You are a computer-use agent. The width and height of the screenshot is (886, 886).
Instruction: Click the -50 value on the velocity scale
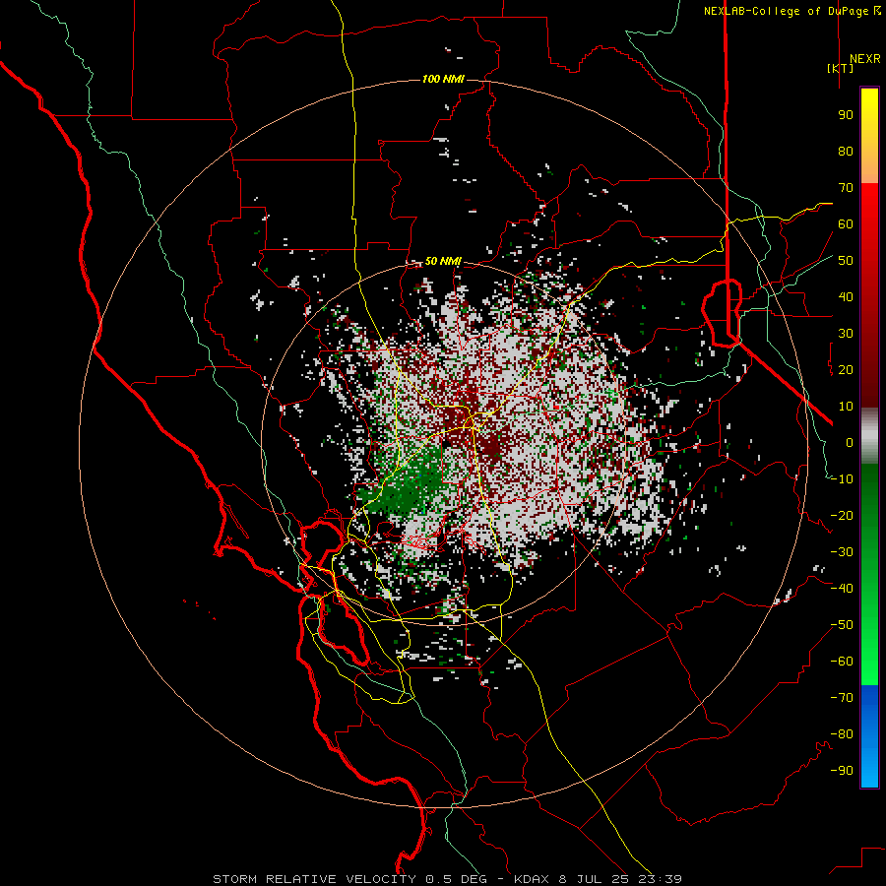pyautogui.click(x=842, y=625)
